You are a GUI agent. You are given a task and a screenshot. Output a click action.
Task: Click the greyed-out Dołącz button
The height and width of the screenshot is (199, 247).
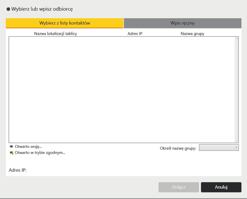click(179, 187)
